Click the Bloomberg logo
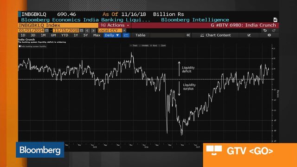Viewport: 297px width, 167px height. (40, 150)
